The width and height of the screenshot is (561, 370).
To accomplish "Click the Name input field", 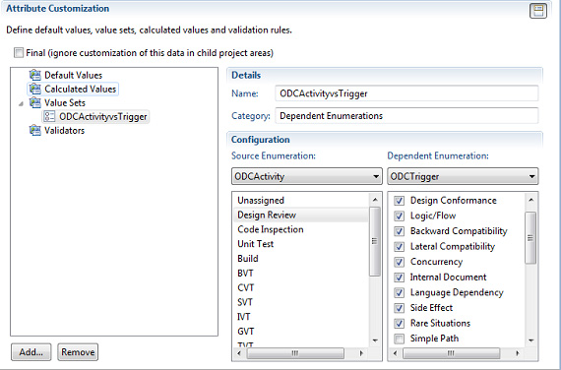I will (406, 93).
